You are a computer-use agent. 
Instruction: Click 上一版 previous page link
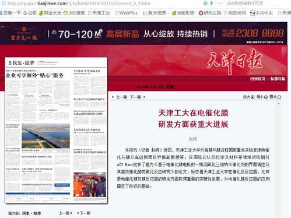coord(65,213)
